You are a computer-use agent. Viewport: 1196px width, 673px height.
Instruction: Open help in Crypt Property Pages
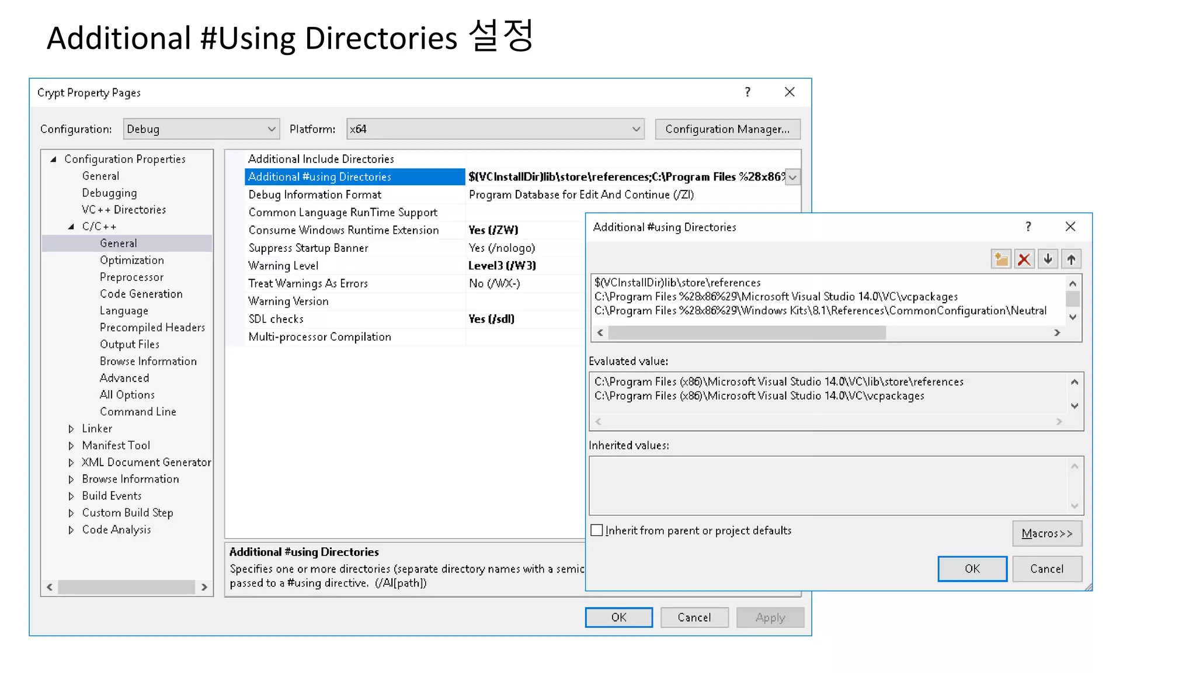coord(747,92)
